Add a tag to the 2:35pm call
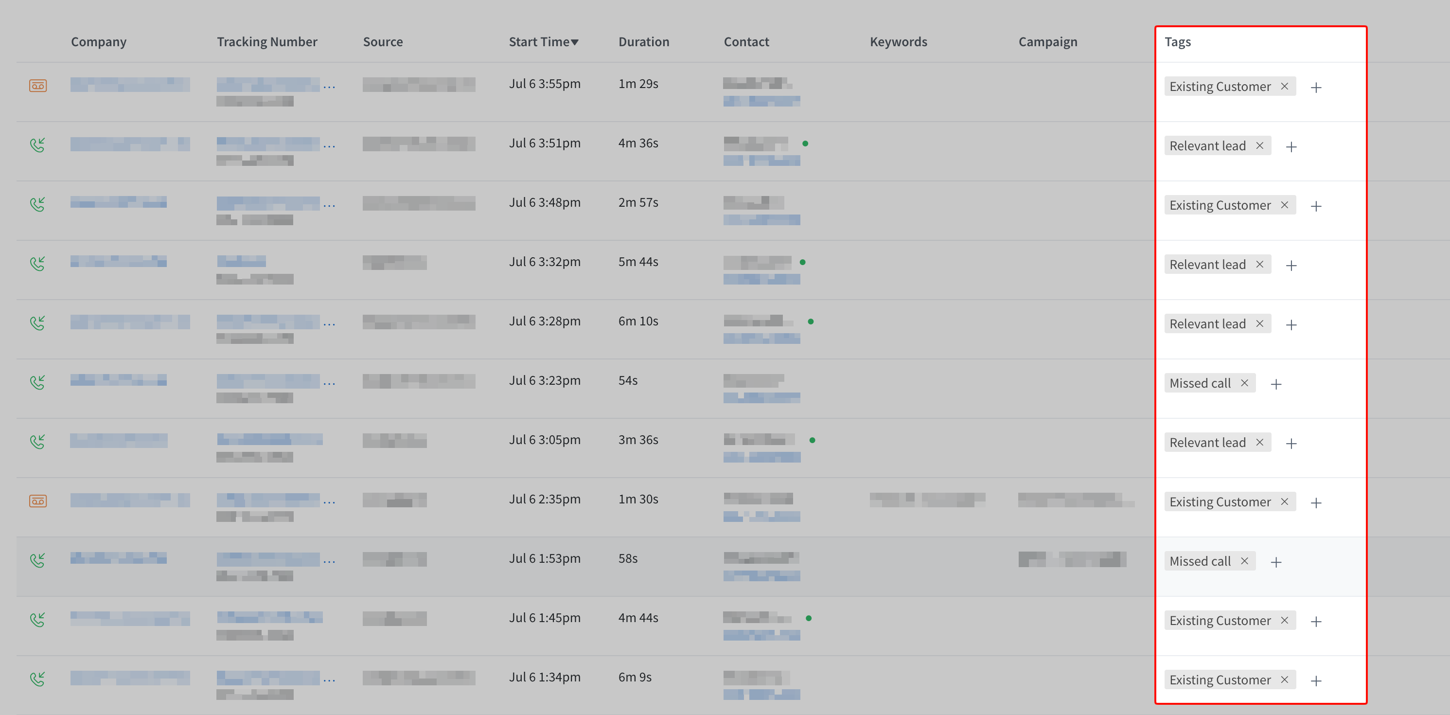Image resolution: width=1450 pixels, height=715 pixels. point(1316,503)
